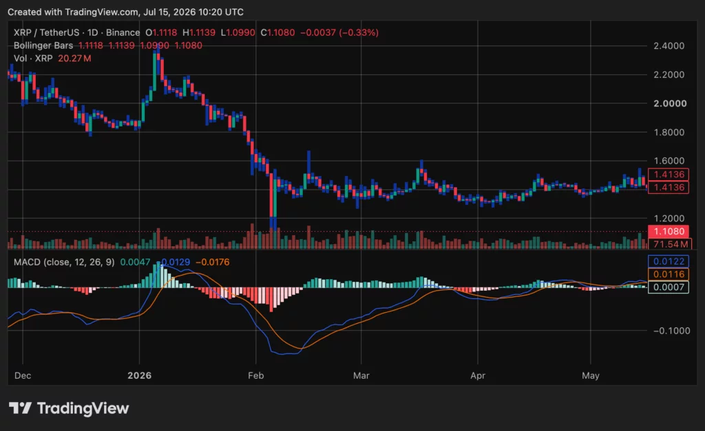Select the Bollinger Bars indicator label

(43, 45)
